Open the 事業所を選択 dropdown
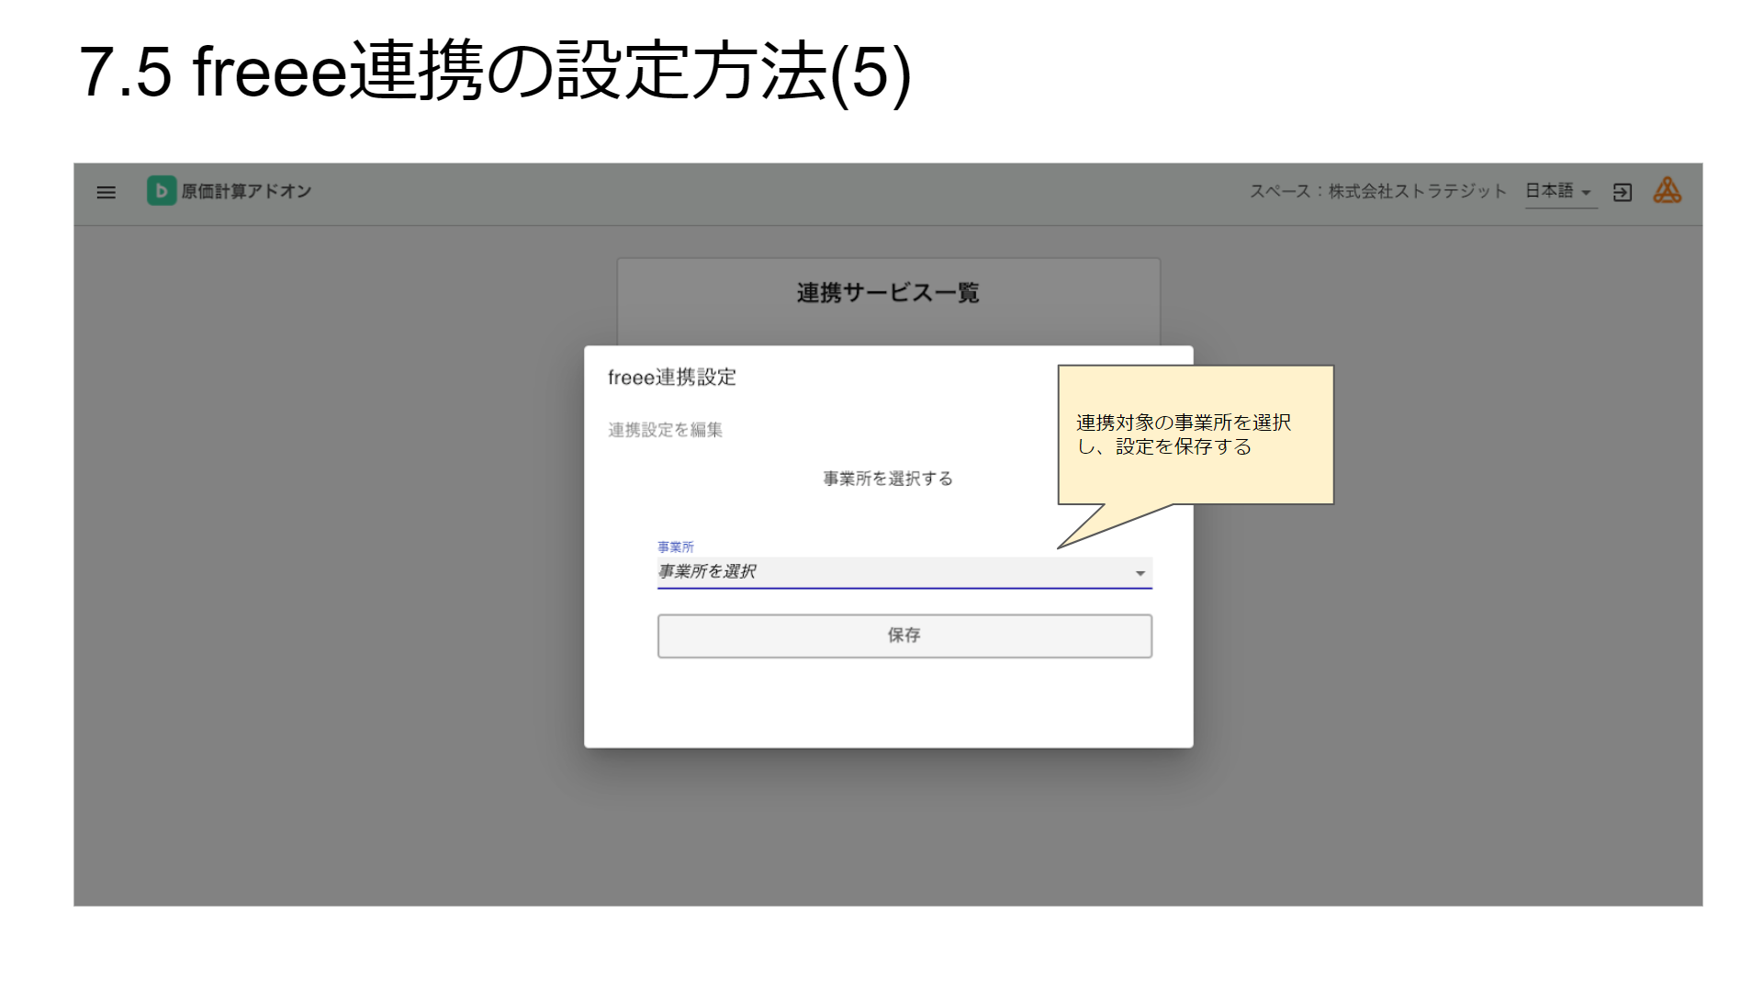 click(x=904, y=572)
